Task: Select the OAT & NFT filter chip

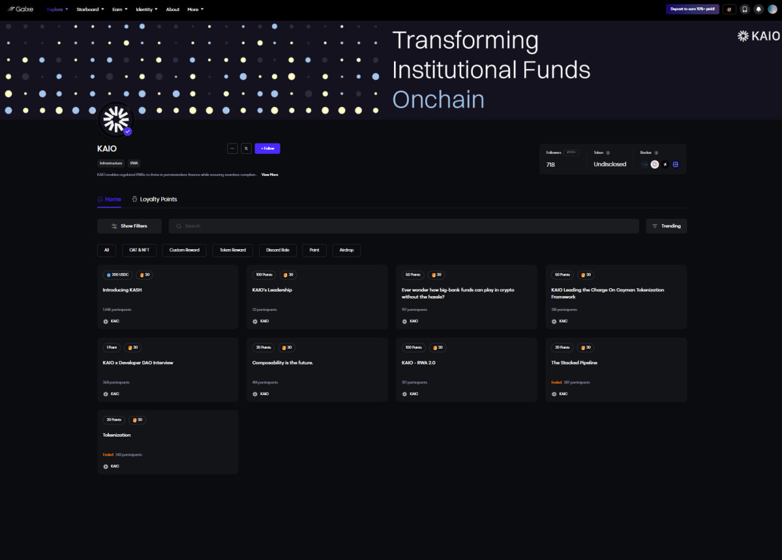Action: pyautogui.click(x=139, y=250)
